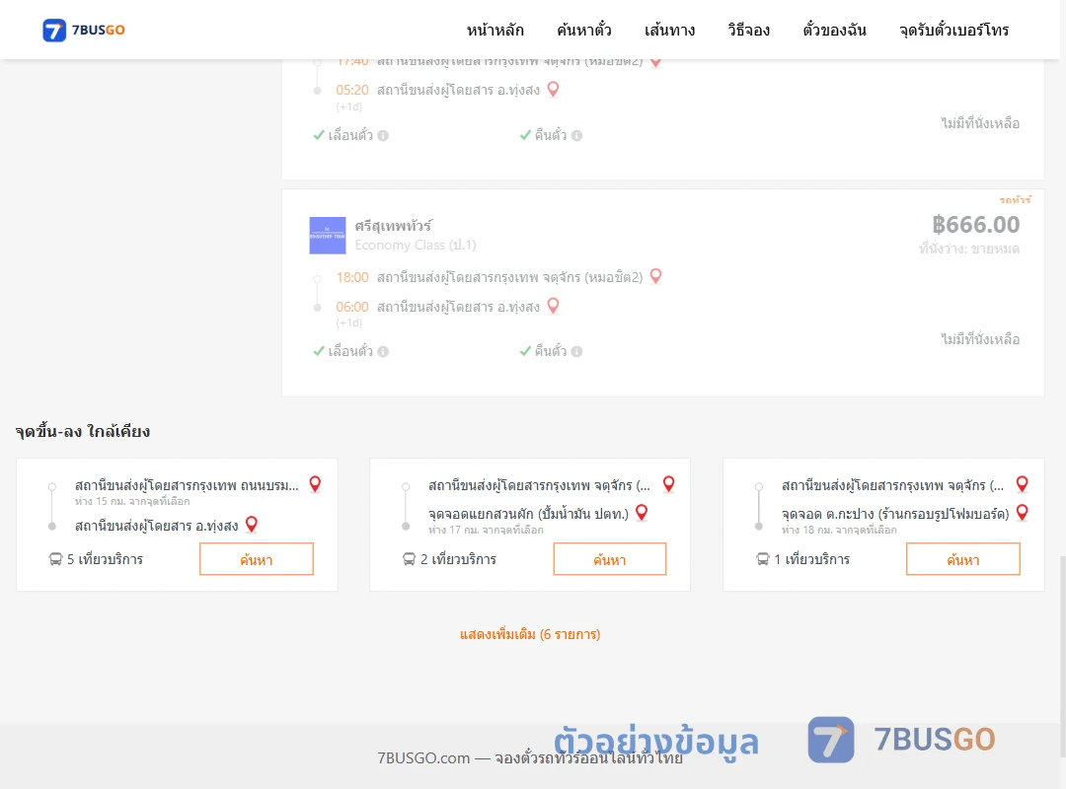Click bus icon next to 5 เที่ยวบริการ
Screen dimensions: 1066x789
click(x=55, y=559)
